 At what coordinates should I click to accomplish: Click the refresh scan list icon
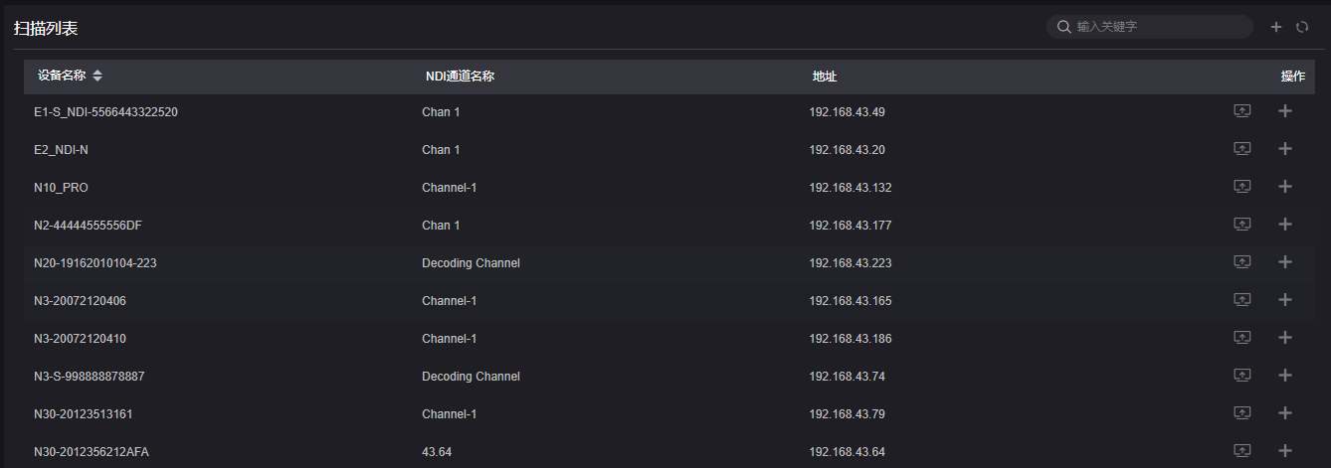[1302, 27]
